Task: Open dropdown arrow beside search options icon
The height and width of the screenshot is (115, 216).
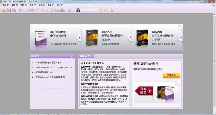Action: [x=114, y=10]
